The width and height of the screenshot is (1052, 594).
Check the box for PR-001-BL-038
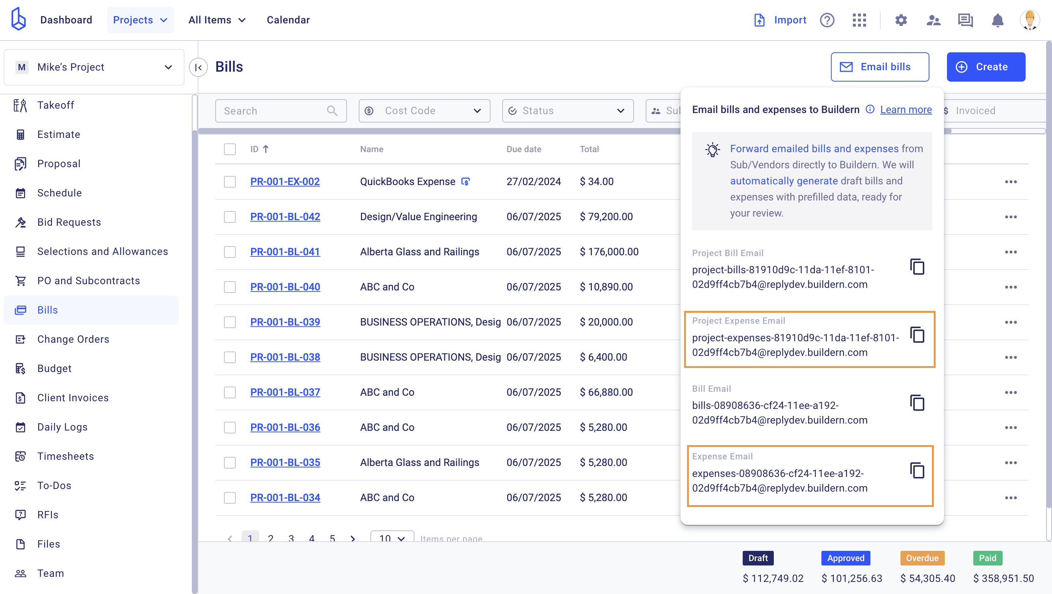(x=230, y=357)
